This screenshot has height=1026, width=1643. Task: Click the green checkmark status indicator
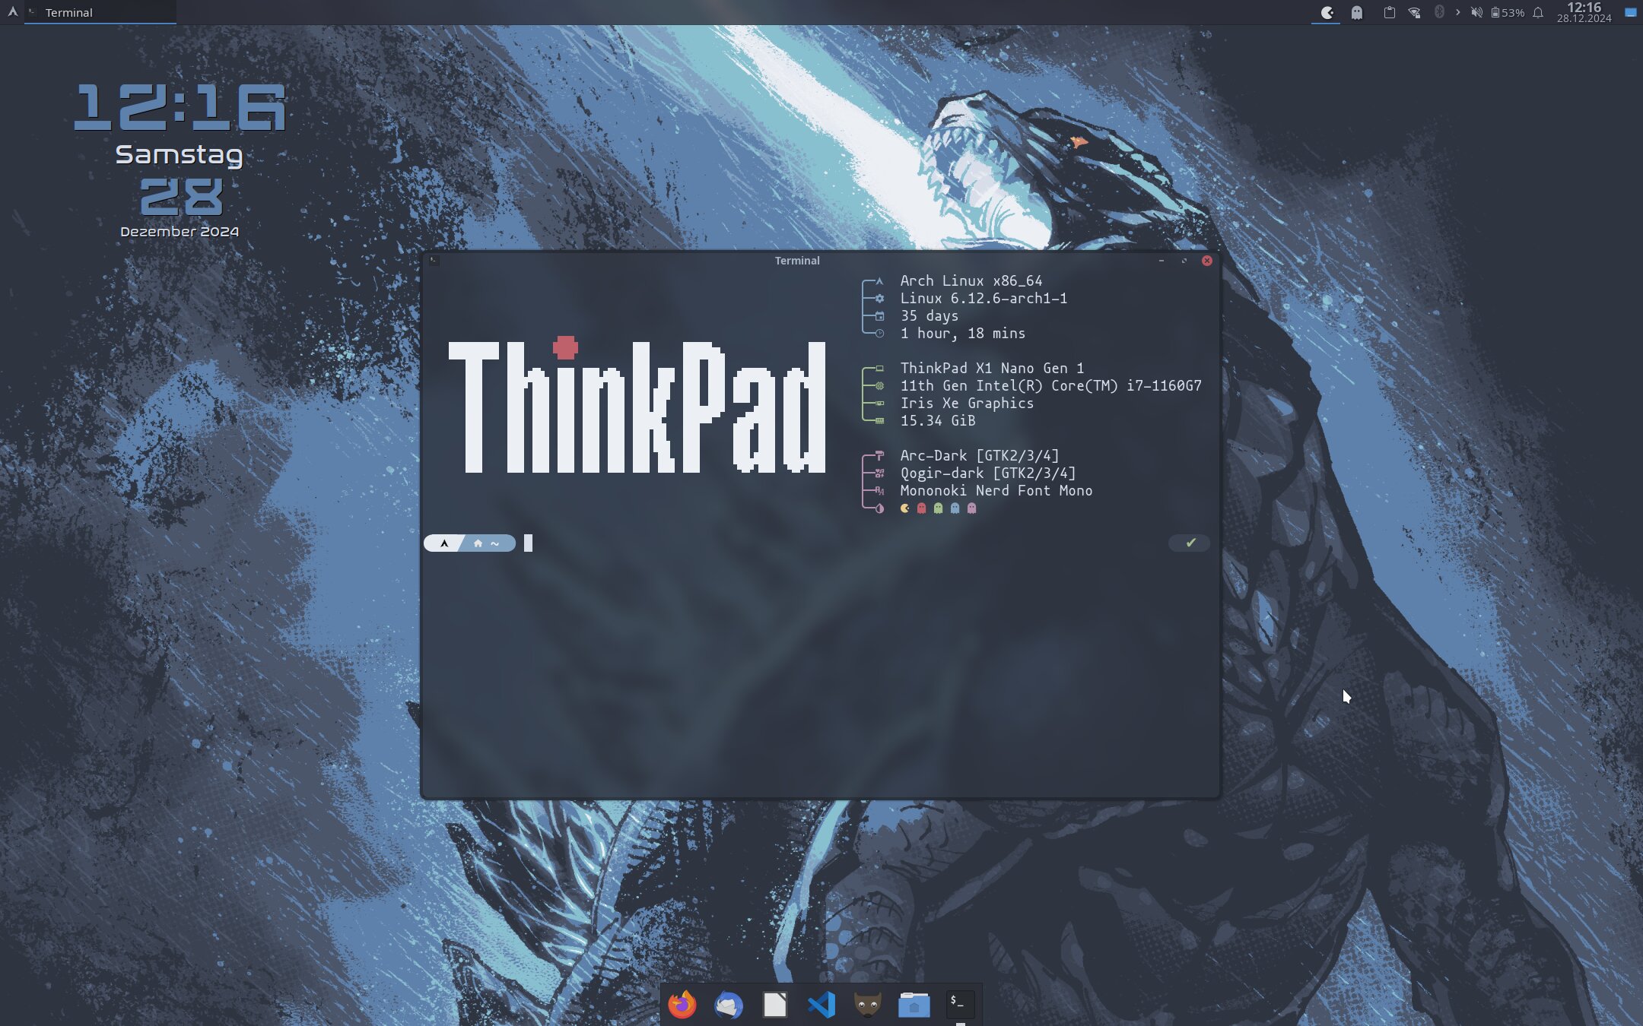1190,543
